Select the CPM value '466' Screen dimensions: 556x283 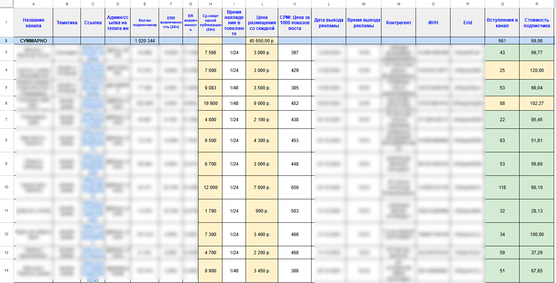[295, 235]
